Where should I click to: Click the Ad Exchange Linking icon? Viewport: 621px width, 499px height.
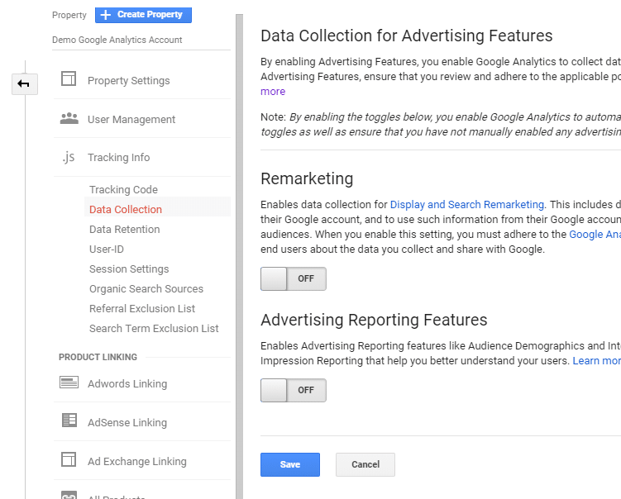[69, 459]
